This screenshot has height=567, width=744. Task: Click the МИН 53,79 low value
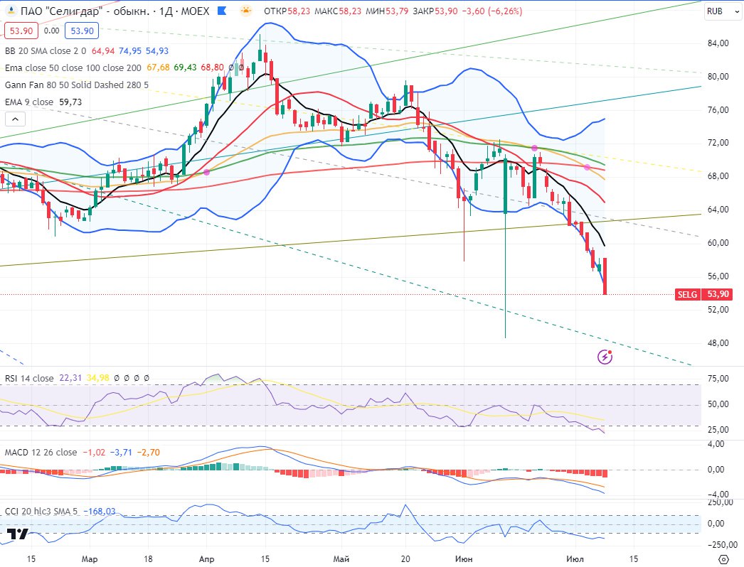[x=387, y=11]
